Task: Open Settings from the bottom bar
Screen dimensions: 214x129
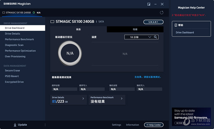Action: pos(116,125)
